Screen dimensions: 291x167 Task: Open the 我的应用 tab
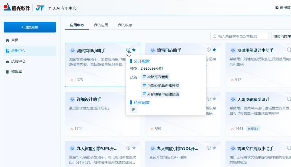pyautogui.click(x=101, y=25)
